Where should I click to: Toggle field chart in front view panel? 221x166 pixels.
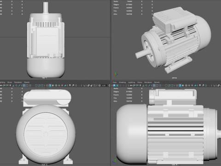[36, 85]
